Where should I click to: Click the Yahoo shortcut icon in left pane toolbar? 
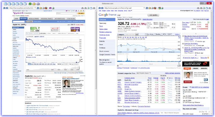coord(50,8)
